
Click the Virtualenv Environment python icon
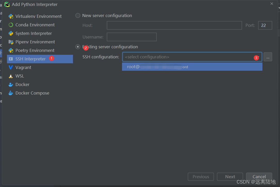point(11,16)
